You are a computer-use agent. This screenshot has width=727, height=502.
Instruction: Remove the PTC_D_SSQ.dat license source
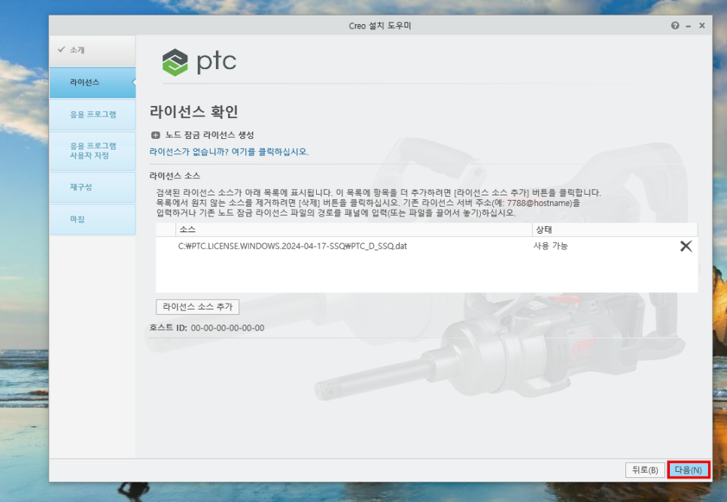(x=686, y=246)
